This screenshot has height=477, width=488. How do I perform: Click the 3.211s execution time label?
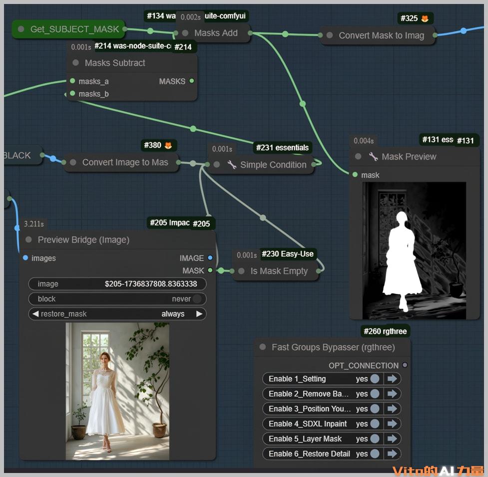click(x=33, y=223)
